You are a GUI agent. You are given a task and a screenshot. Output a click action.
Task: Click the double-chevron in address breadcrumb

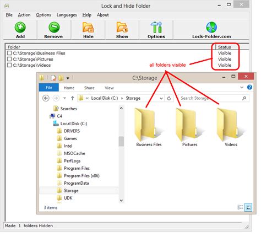pos(87,98)
